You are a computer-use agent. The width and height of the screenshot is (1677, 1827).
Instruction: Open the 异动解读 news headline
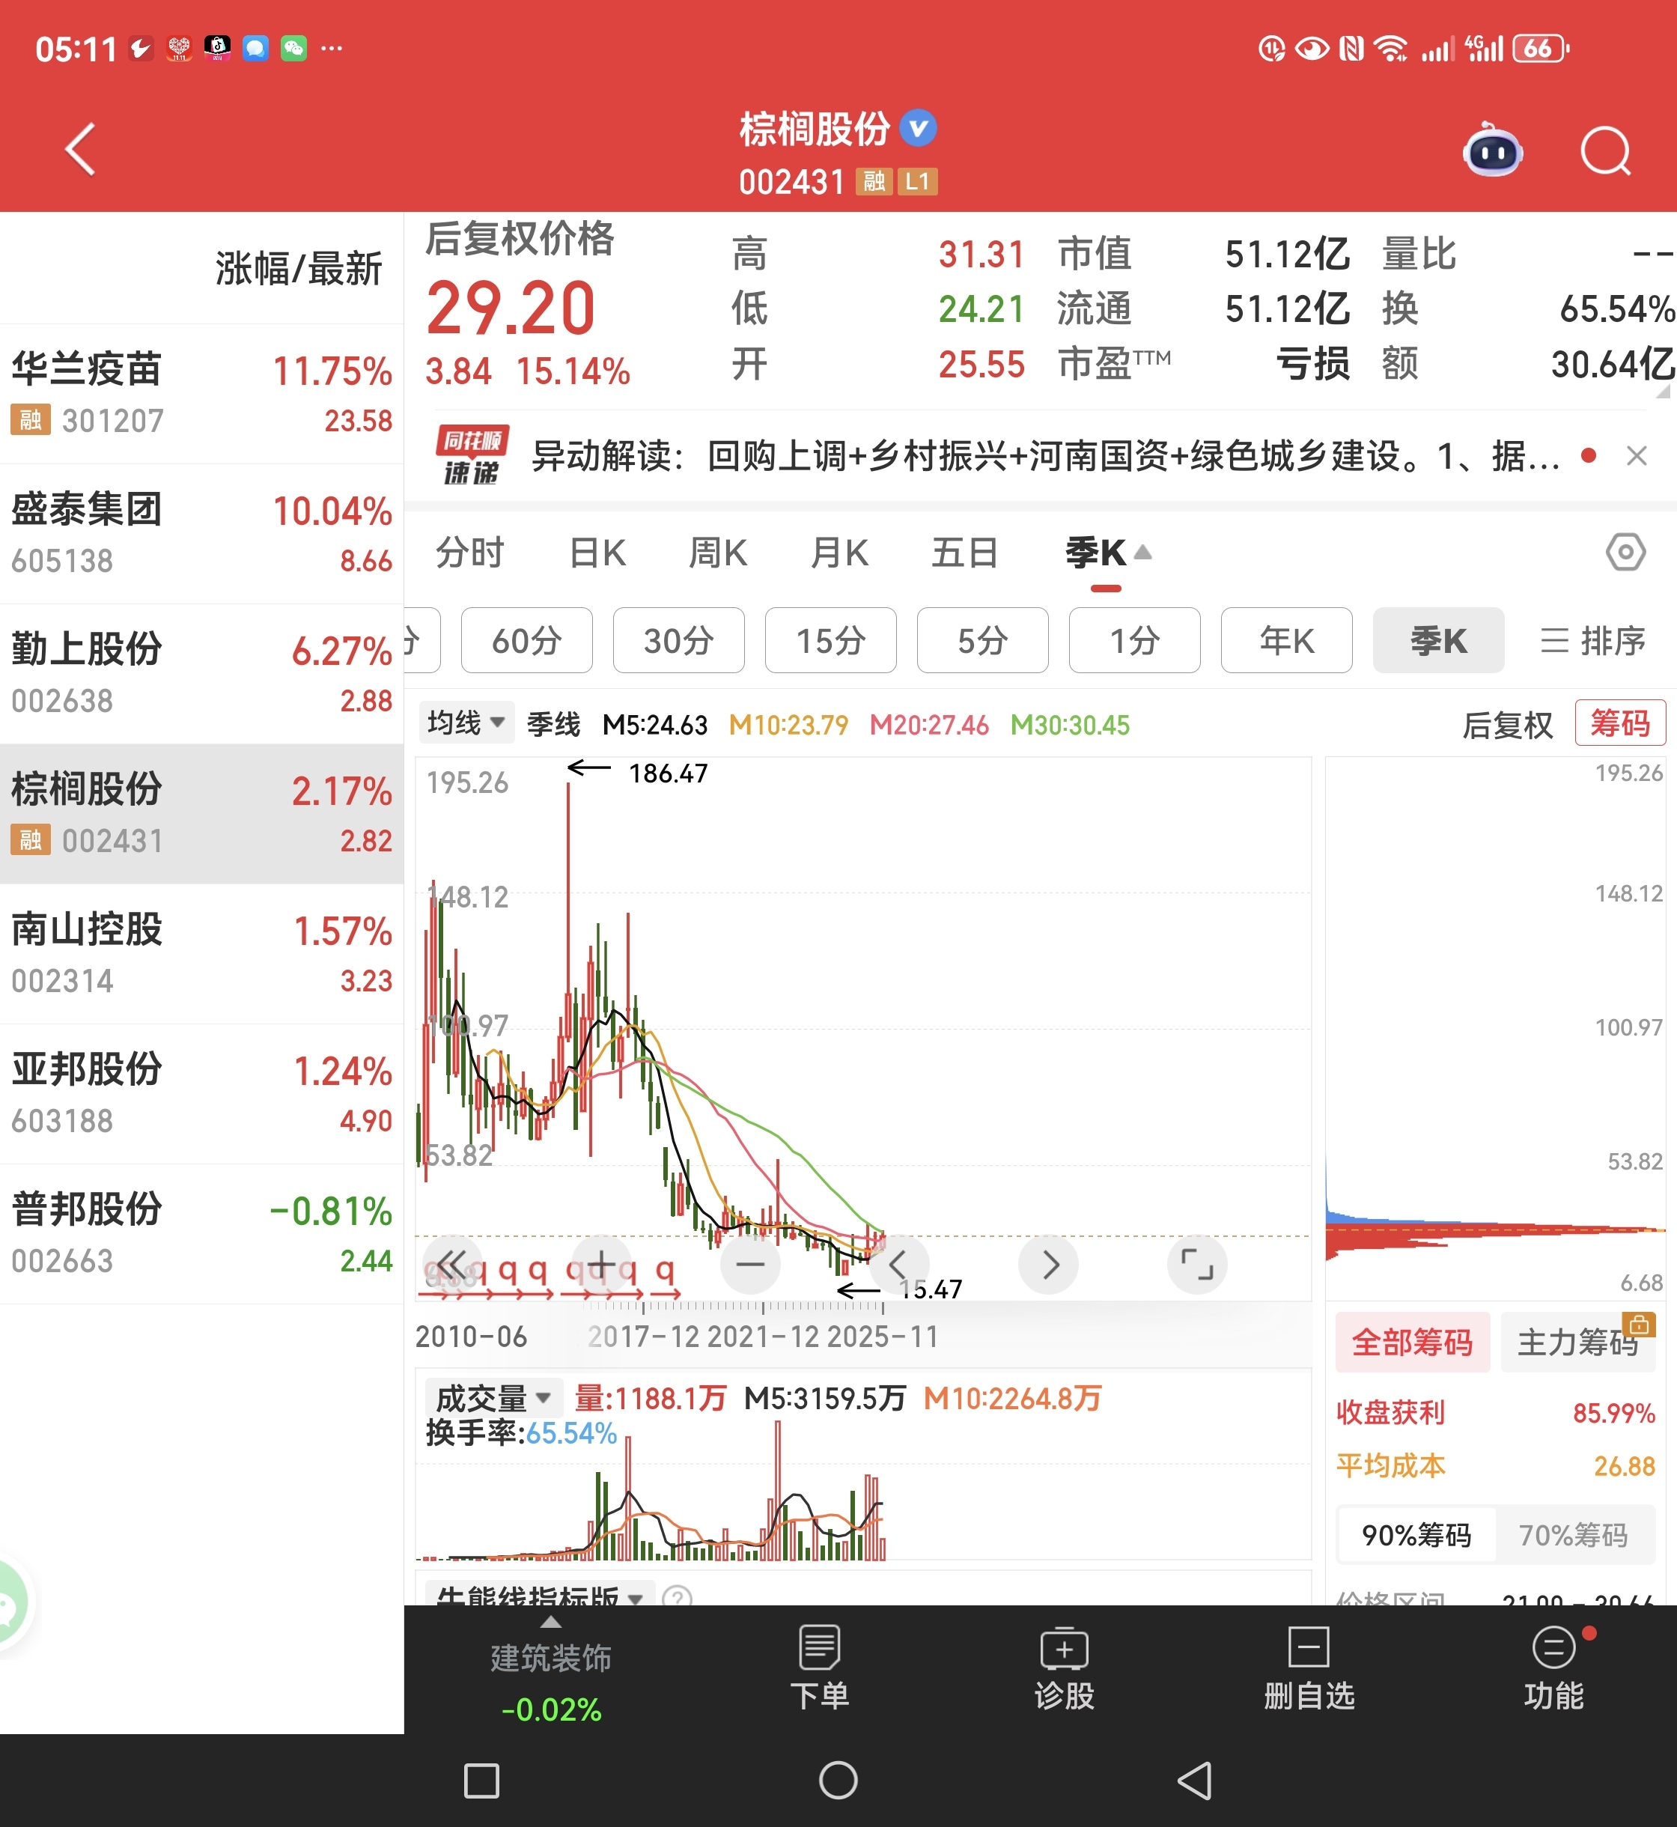(x=1044, y=455)
